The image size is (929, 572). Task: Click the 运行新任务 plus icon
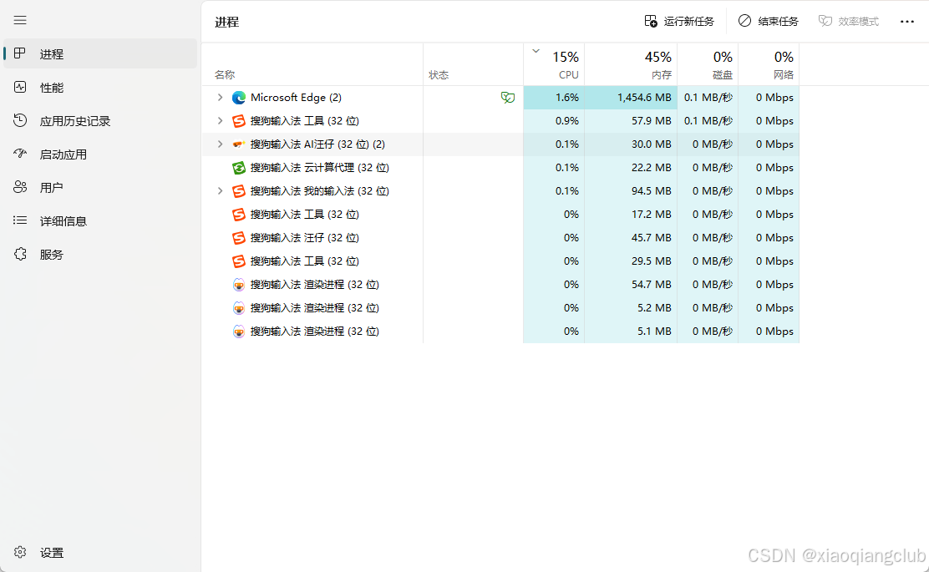tap(649, 20)
